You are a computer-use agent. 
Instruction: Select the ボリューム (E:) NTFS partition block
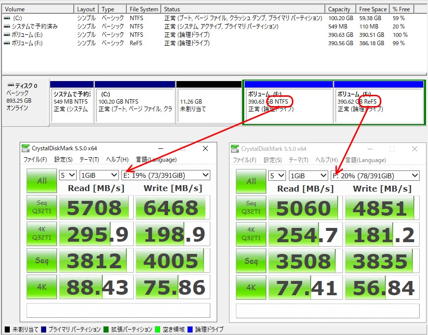[x=289, y=102]
